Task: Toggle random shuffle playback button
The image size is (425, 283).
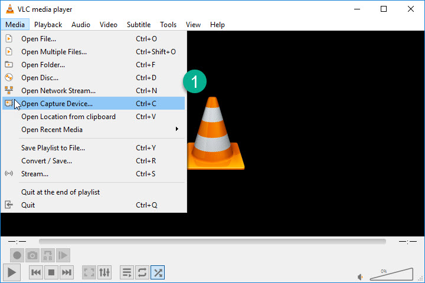Action: pos(158,272)
